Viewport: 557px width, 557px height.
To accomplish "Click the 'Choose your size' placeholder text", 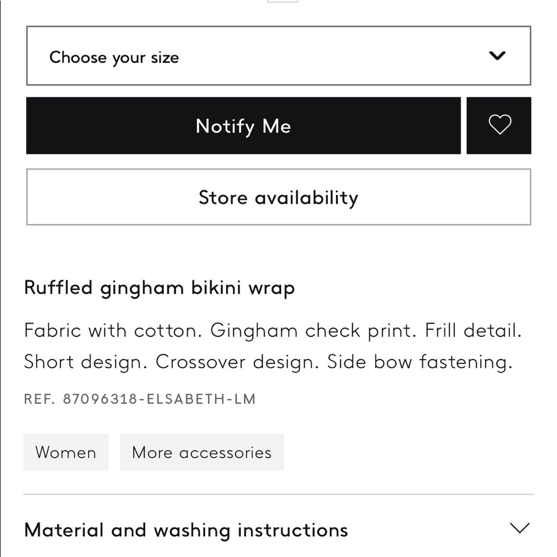I will (114, 57).
